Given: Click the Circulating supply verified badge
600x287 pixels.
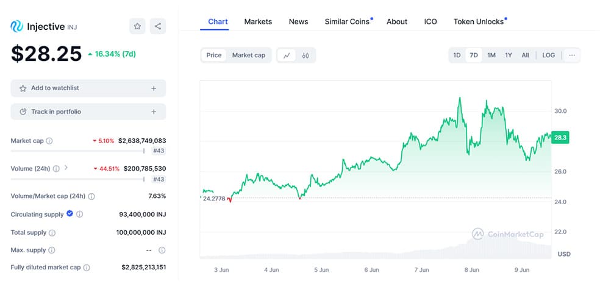Looking at the screenshot, I should (x=70, y=214).
